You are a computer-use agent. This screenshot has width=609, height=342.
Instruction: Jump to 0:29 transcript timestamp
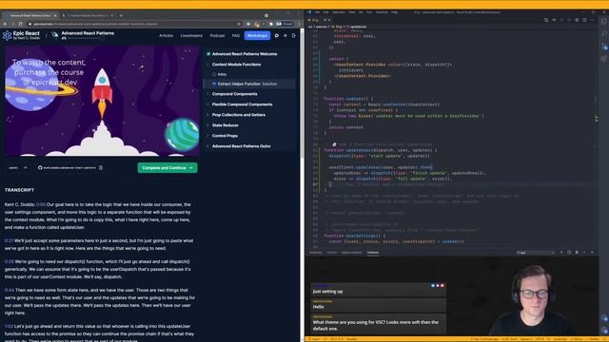9,262
